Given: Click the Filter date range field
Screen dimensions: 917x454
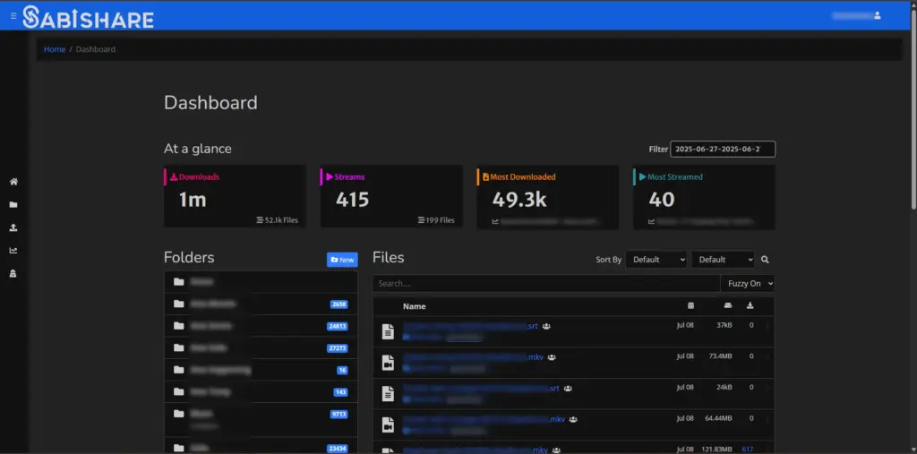Looking at the screenshot, I should 724,149.
